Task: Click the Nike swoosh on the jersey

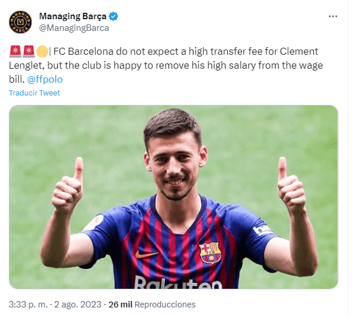Action: pyautogui.click(x=146, y=254)
